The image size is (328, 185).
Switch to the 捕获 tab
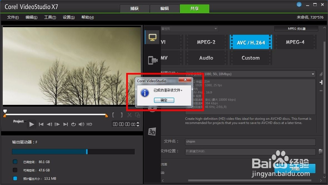(x=134, y=9)
